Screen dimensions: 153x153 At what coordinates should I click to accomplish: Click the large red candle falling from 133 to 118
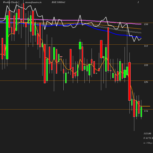click(129, 81)
